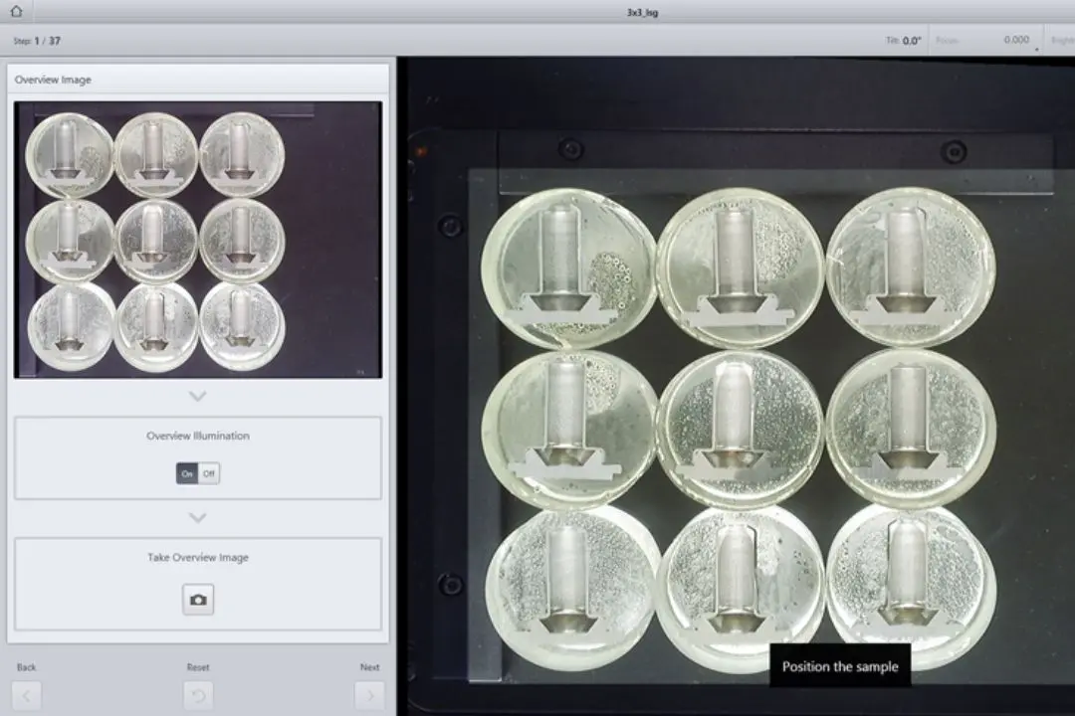Click the Reset circular arrow button
The width and height of the screenshot is (1075, 716).
198,696
